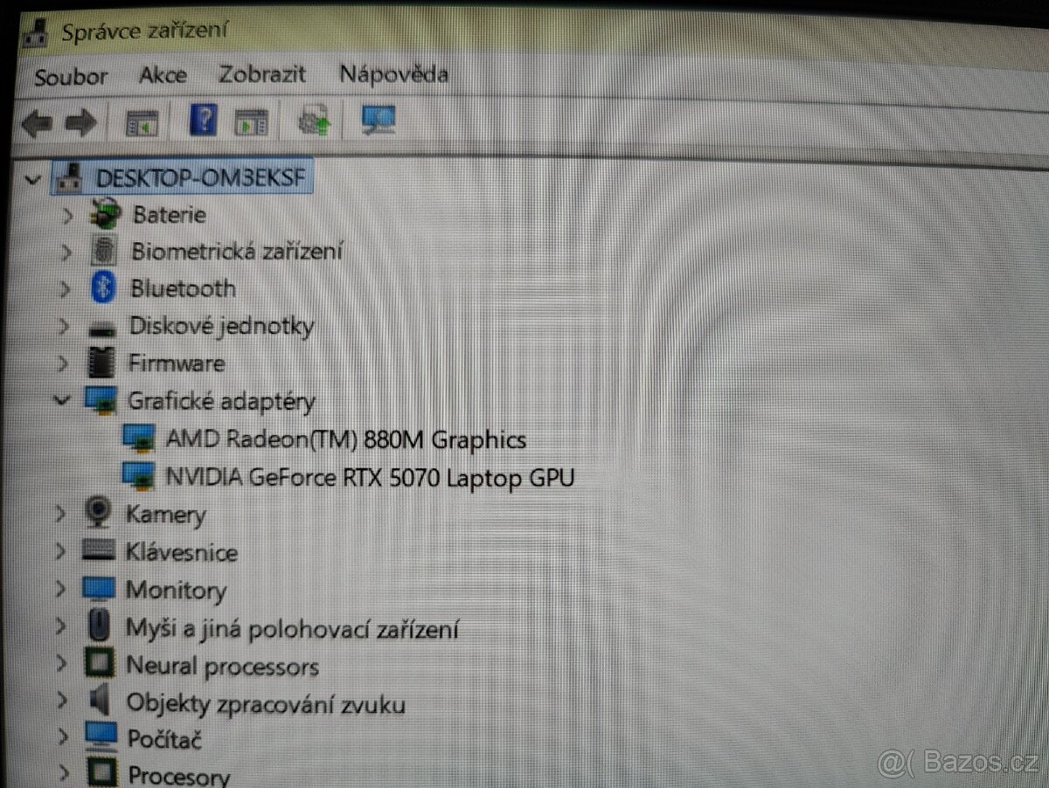Click the Grafické adaptéry display icon
1049x788 pixels.
101,400
